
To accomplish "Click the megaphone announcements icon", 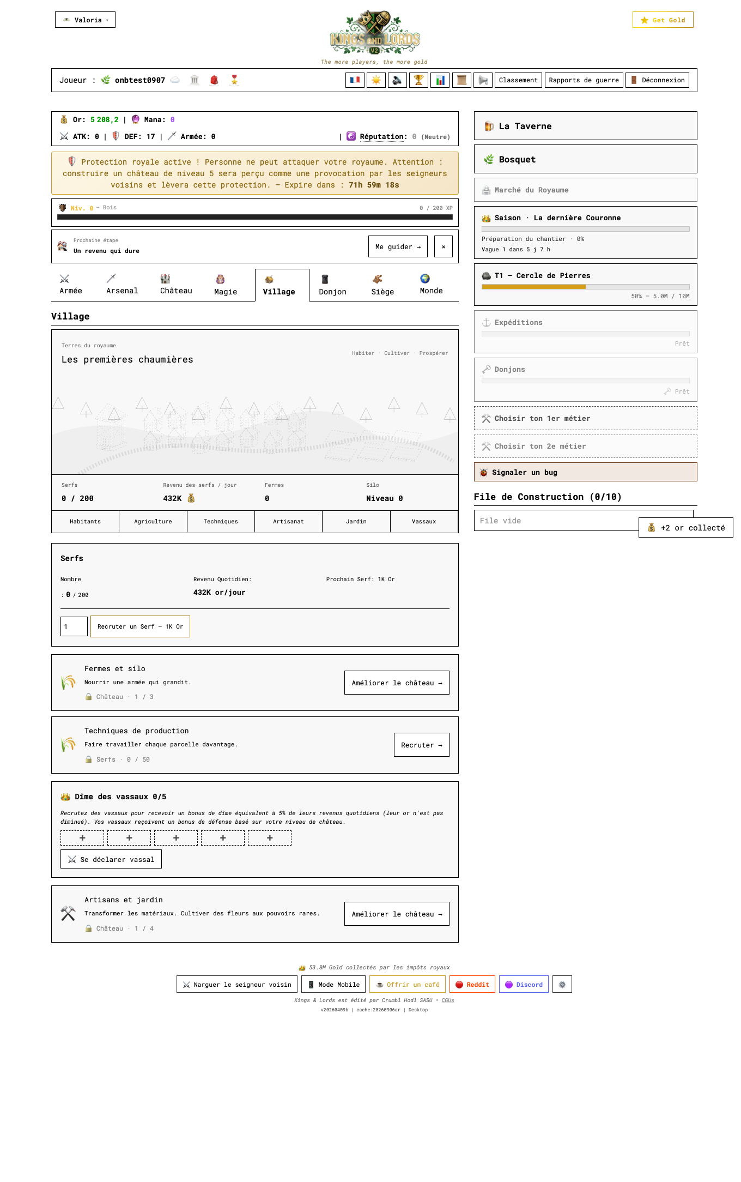I will (483, 80).
